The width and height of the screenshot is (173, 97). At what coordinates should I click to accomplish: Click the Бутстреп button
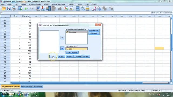[x=94, y=34]
